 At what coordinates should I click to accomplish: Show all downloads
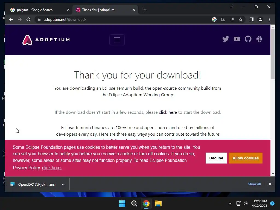254,184
